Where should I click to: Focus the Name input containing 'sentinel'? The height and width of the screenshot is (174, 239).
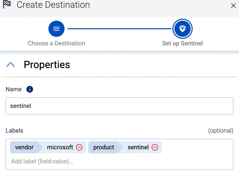click(x=119, y=106)
